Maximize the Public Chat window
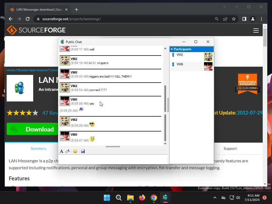 click(196, 42)
